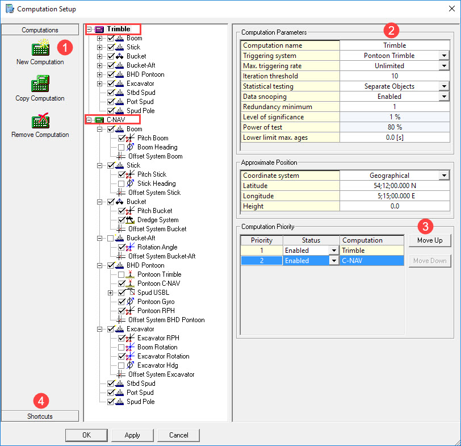Check the Pontoon Trimble checkbox

coord(121,274)
